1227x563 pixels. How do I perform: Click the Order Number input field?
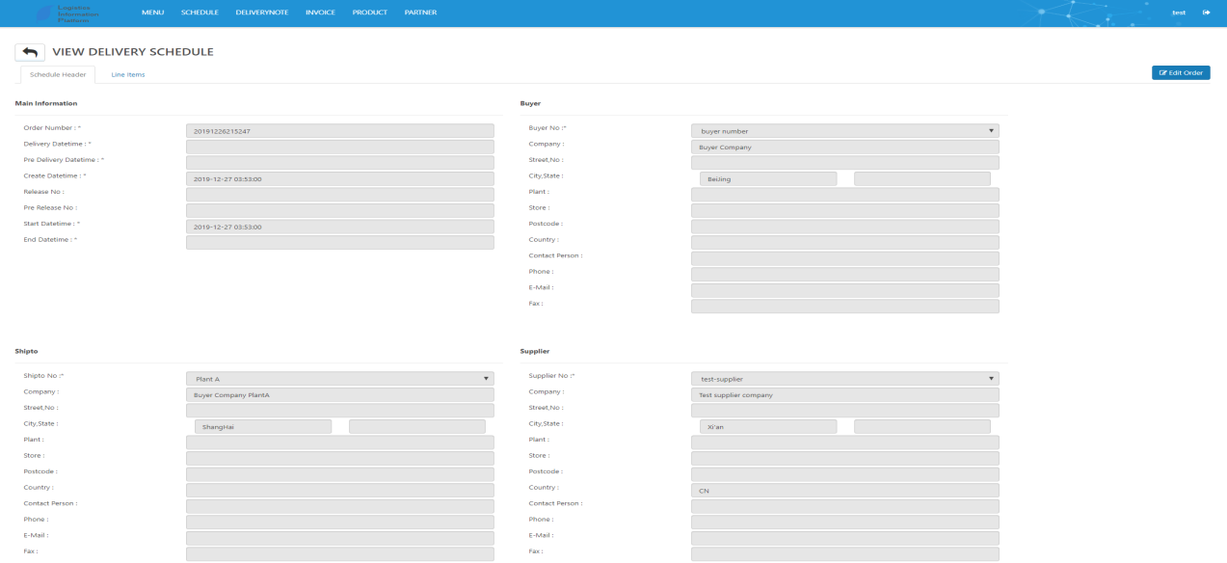(x=339, y=131)
